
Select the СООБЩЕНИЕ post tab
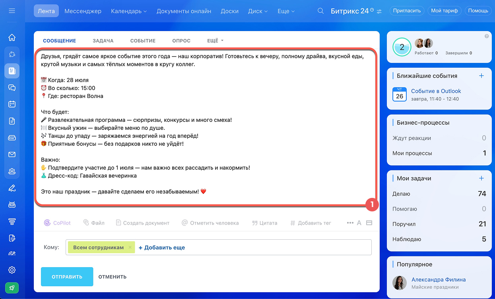59,41
